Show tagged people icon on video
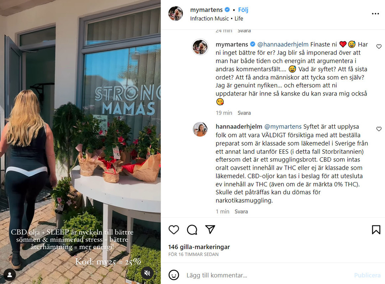 click(x=10, y=275)
